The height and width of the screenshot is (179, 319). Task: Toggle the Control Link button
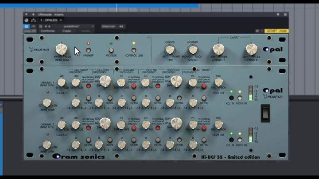coord(134,50)
